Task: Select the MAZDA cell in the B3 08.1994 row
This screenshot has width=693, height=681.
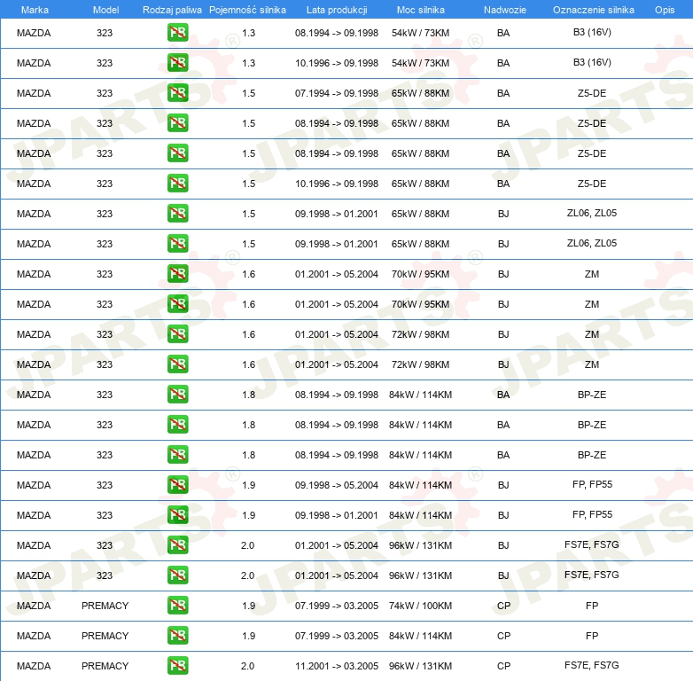Action: (x=34, y=33)
